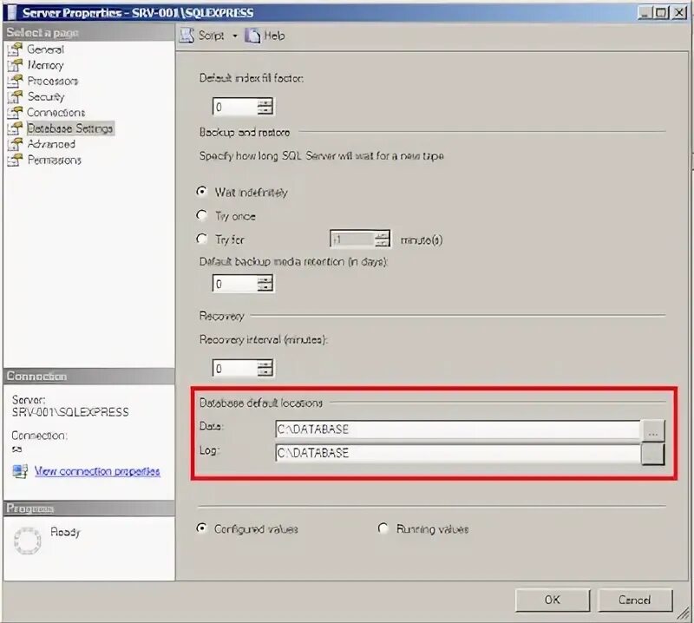
Task: Click the backup media retention value field
Action: click(x=235, y=284)
